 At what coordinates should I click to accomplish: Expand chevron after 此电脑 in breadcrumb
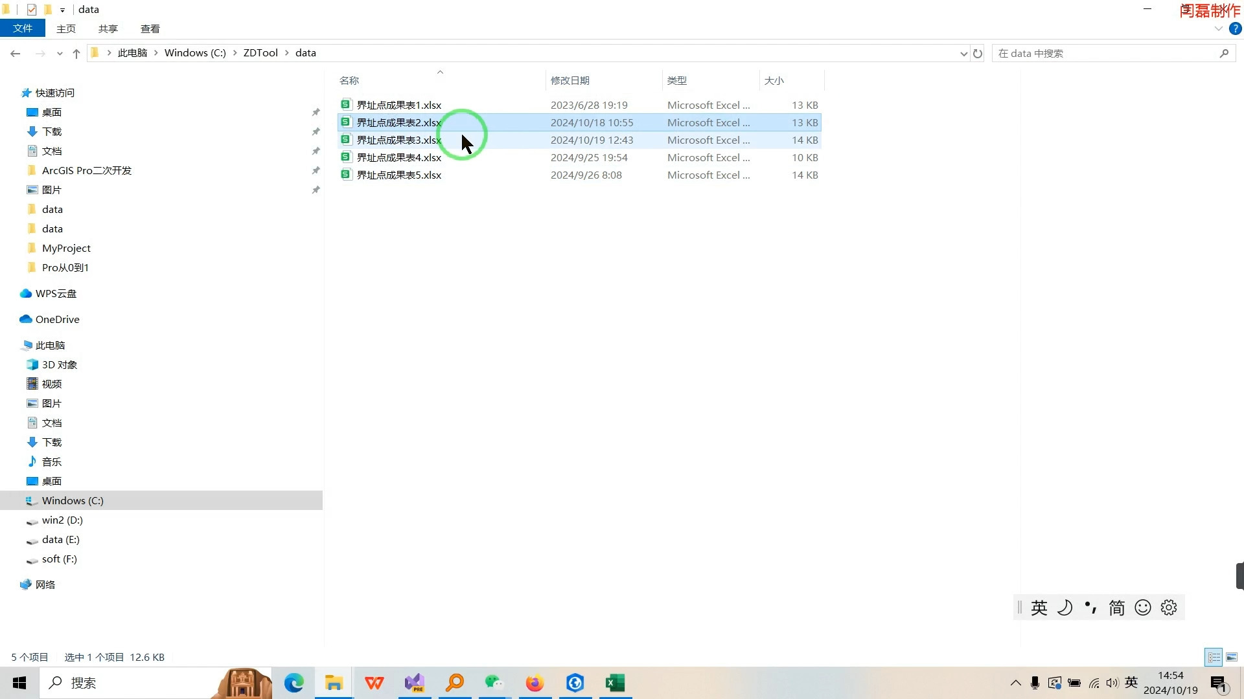tap(155, 53)
